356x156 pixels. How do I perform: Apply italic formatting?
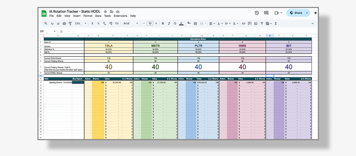click(169, 23)
